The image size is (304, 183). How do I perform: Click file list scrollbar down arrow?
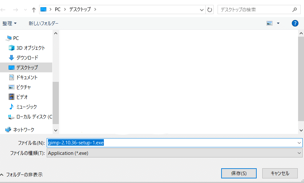[x=301, y=131]
